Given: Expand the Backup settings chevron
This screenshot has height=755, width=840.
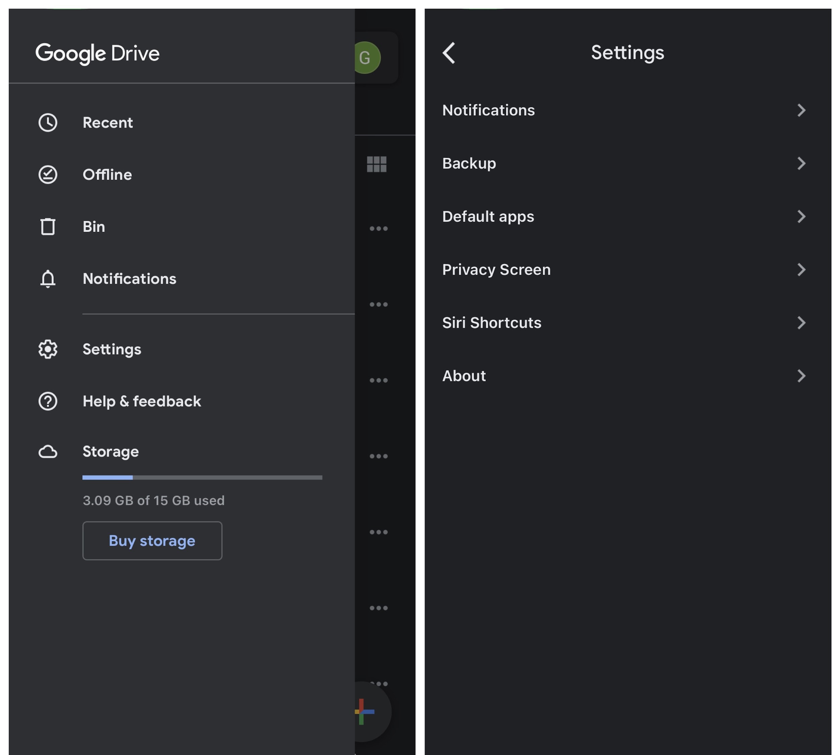Looking at the screenshot, I should [801, 163].
